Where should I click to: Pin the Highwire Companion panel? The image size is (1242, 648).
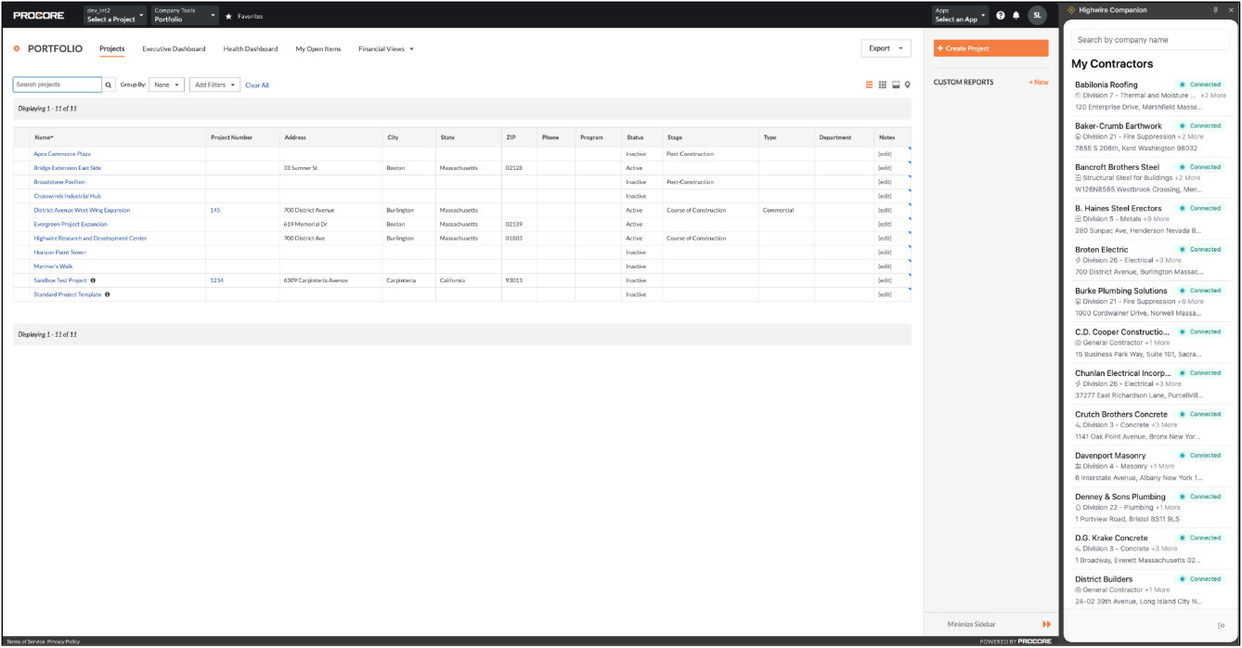[1216, 9]
